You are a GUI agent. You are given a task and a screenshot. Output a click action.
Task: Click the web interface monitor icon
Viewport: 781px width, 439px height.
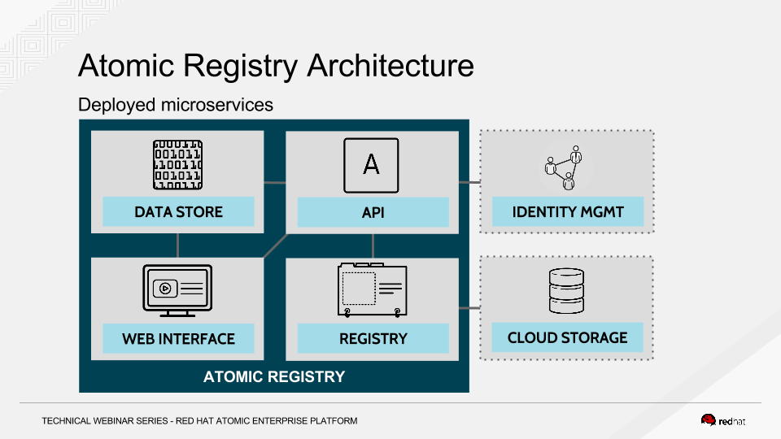click(177, 290)
